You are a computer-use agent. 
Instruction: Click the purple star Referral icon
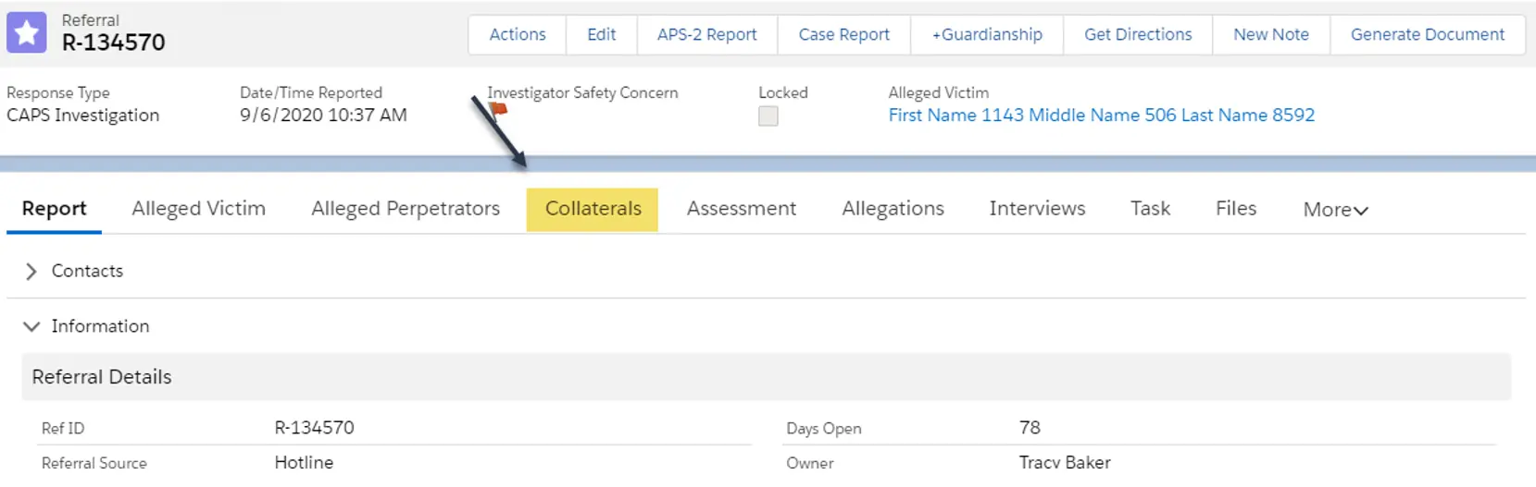point(27,33)
